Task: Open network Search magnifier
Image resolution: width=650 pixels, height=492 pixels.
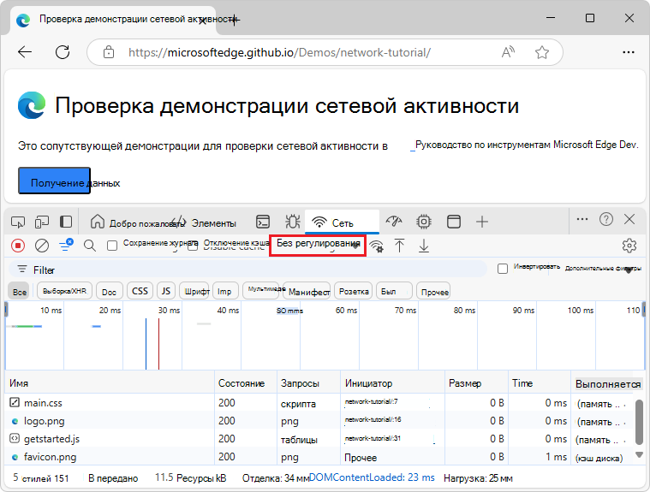Action: 90,246
